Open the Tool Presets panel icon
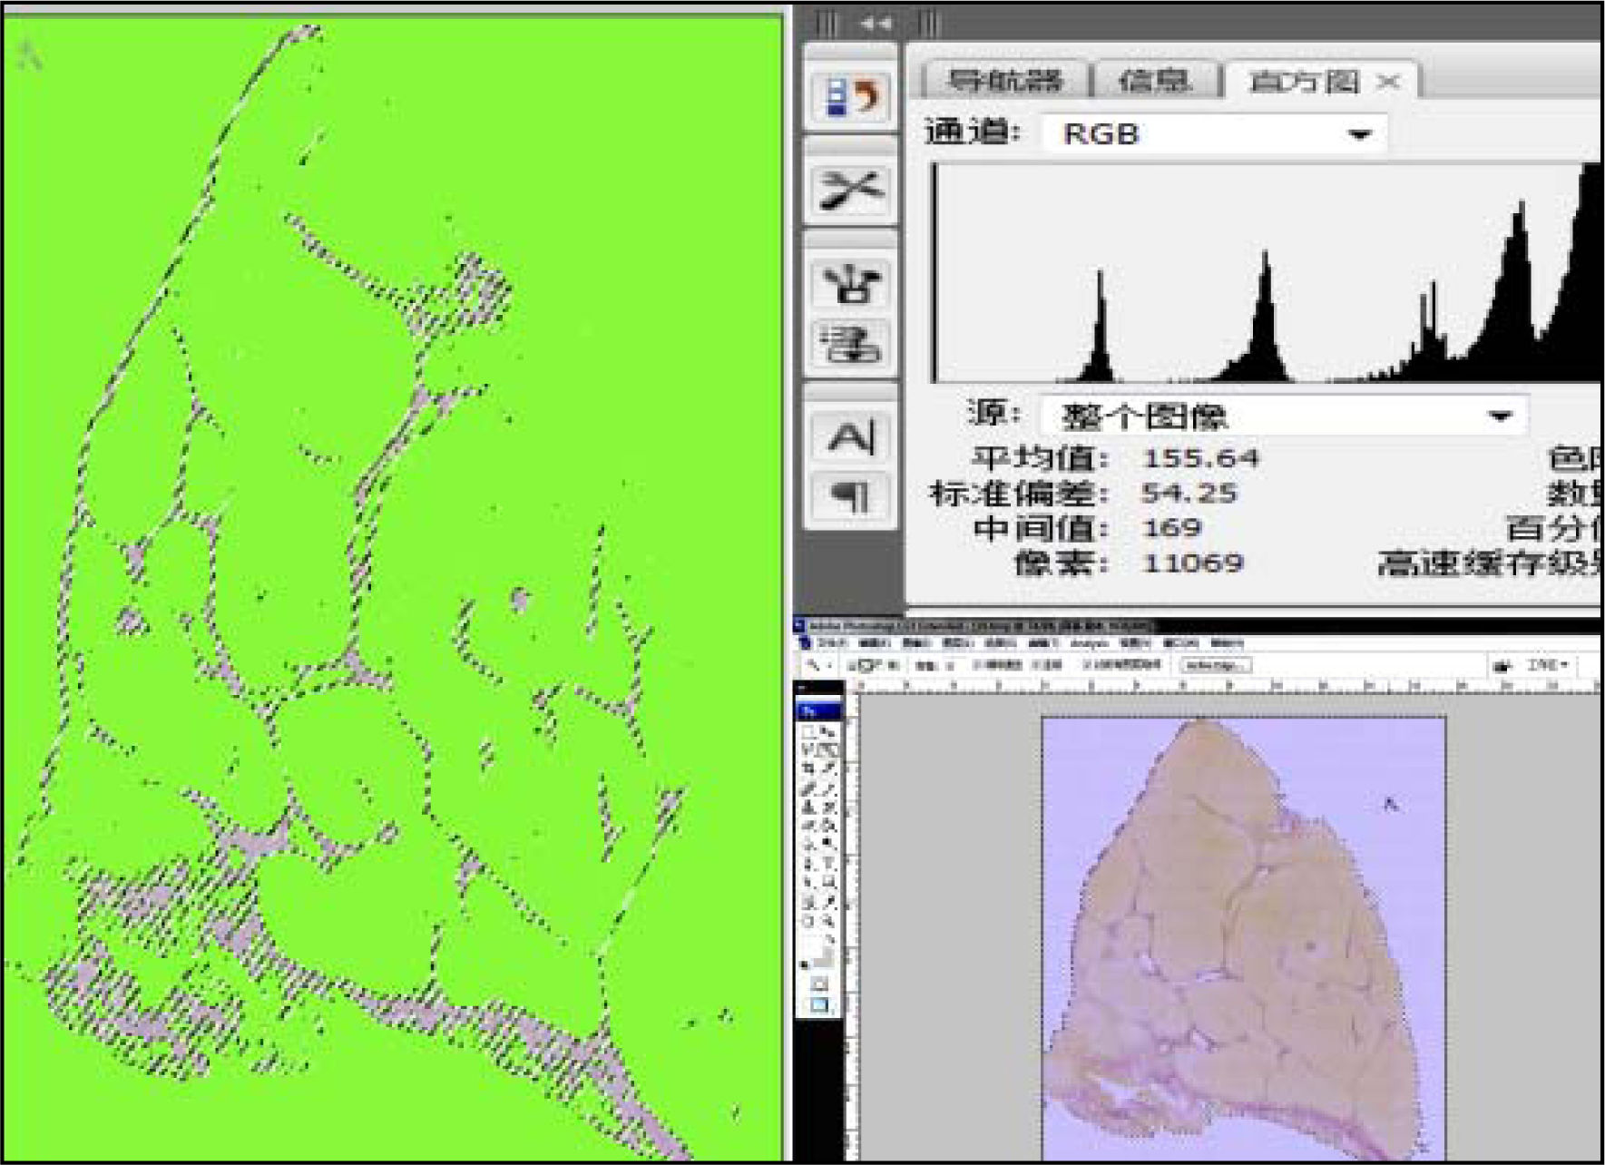This screenshot has height=1165, width=1605. [850, 189]
